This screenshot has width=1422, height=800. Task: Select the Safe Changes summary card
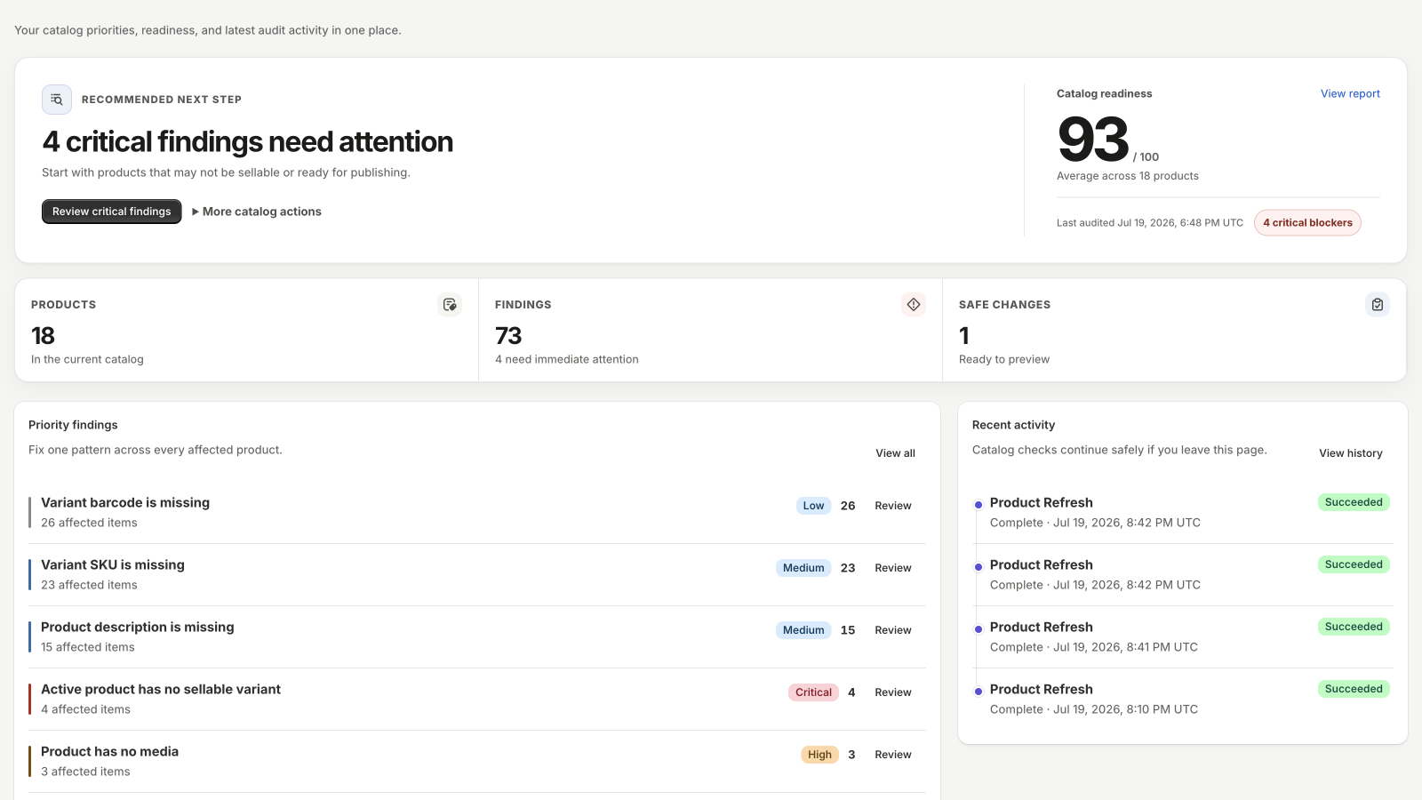tap(1174, 331)
